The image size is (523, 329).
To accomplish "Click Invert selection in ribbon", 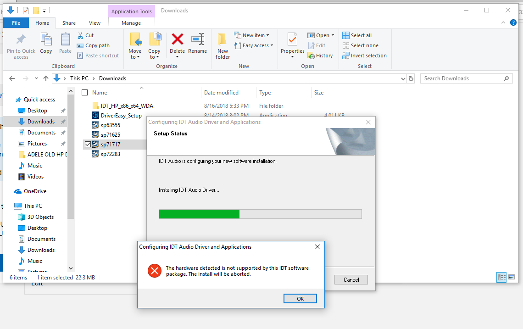I will (x=365, y=56).
